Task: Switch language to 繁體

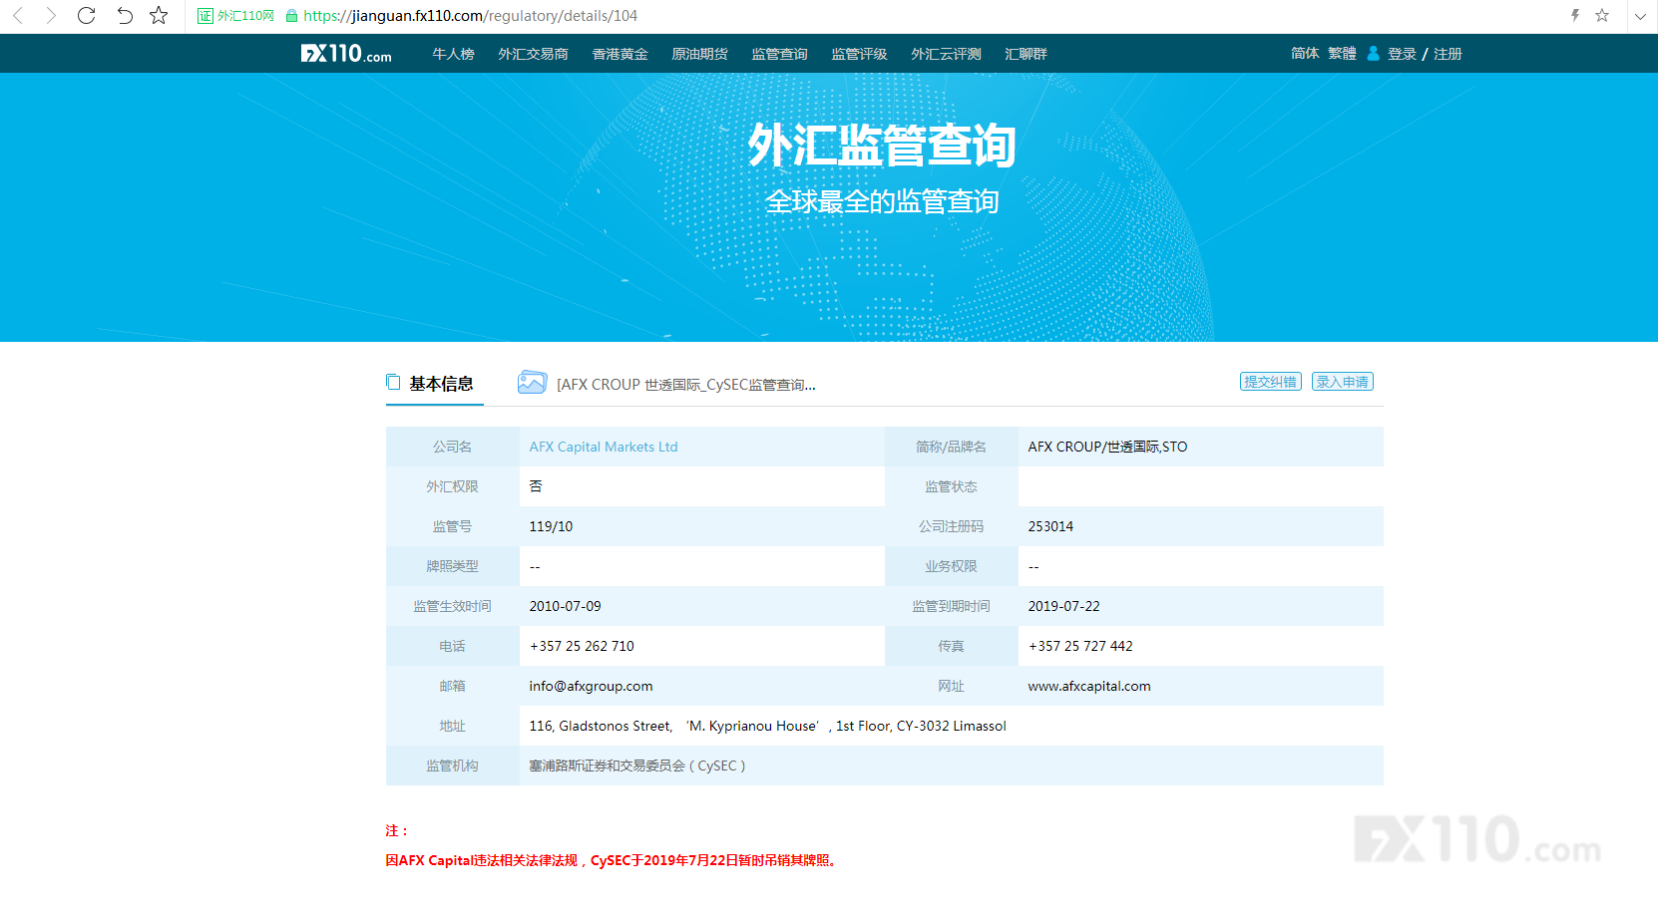Action: (1342, 53)
